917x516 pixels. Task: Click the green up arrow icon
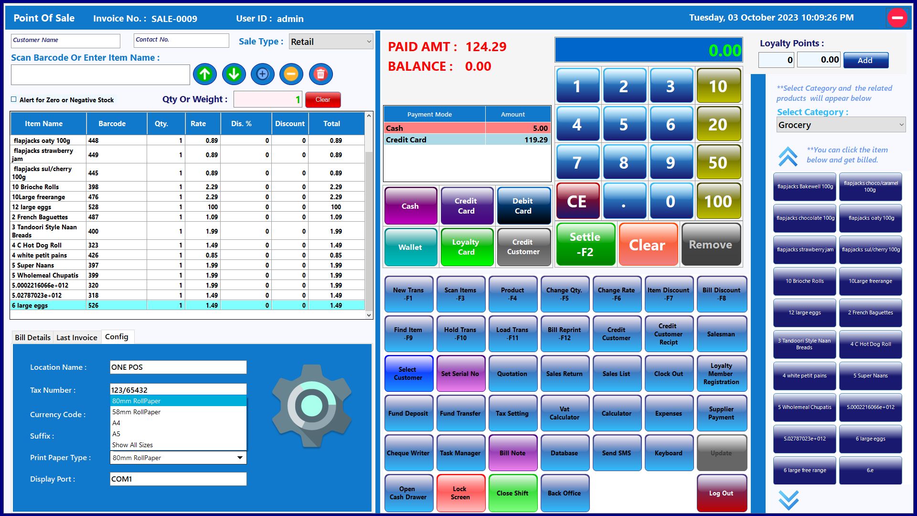(205, 74)
